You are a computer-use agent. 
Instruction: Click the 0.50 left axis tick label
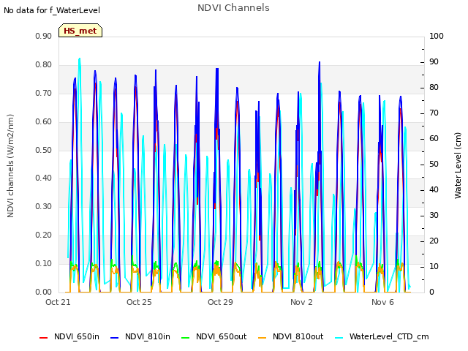click(x=44, y=150)
